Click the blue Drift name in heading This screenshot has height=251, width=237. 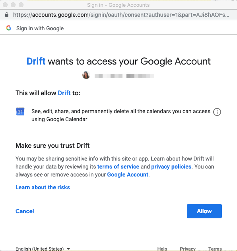point(36,61)
